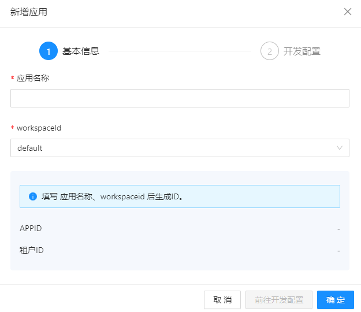Click the workspaceId dropdown chevron arrow

340,148
